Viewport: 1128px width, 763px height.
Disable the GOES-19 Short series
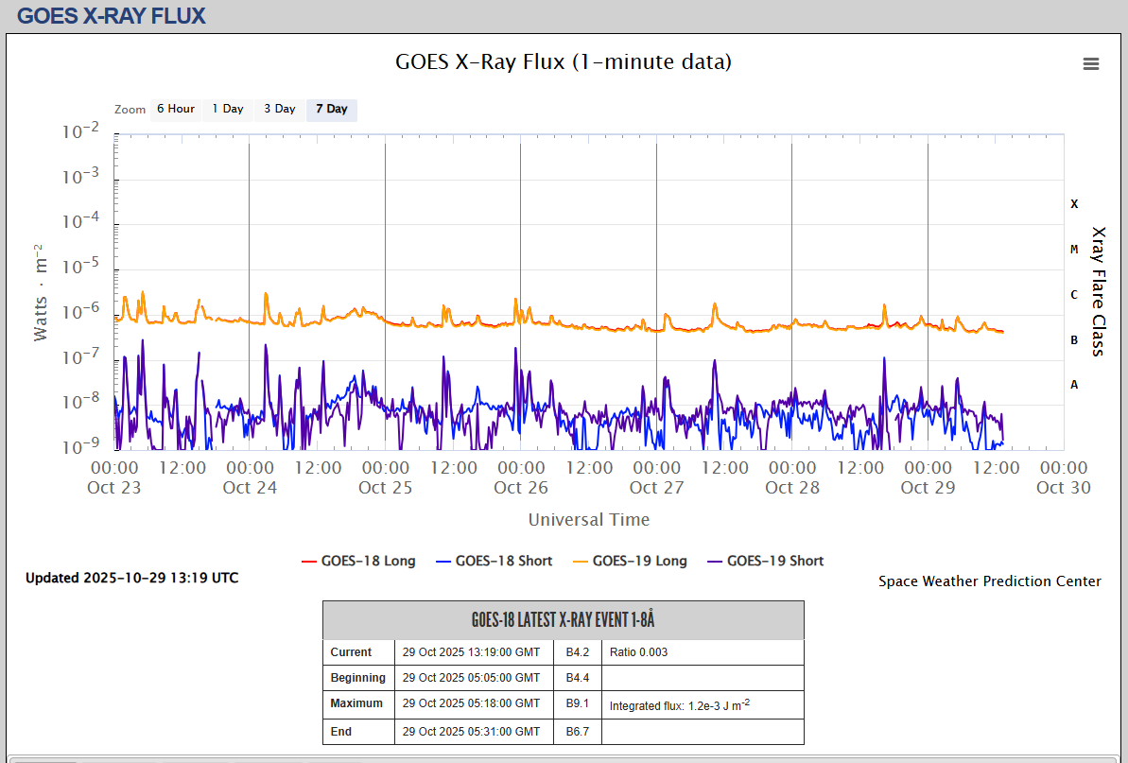tap(774, 561)
